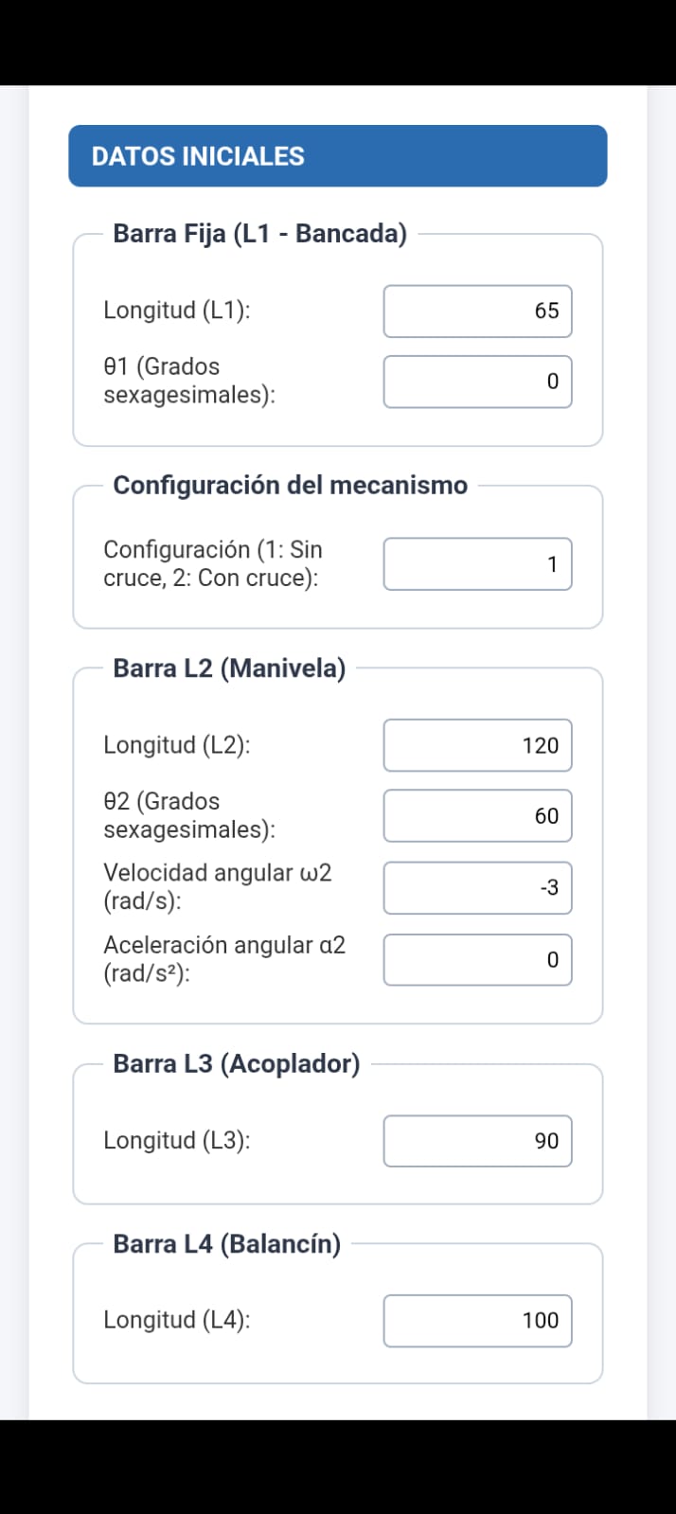Click the "Longitud (L4):" label text

click(177, 1320)
